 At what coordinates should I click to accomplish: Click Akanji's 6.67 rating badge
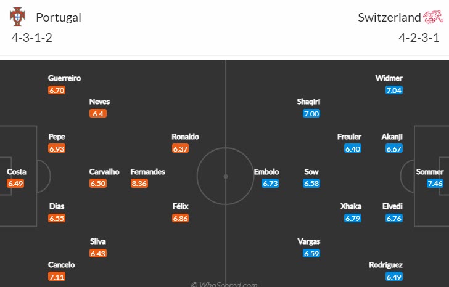394,148
